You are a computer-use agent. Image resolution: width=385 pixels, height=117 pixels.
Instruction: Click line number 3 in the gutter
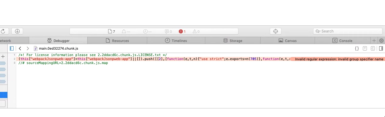pos(14,63)
